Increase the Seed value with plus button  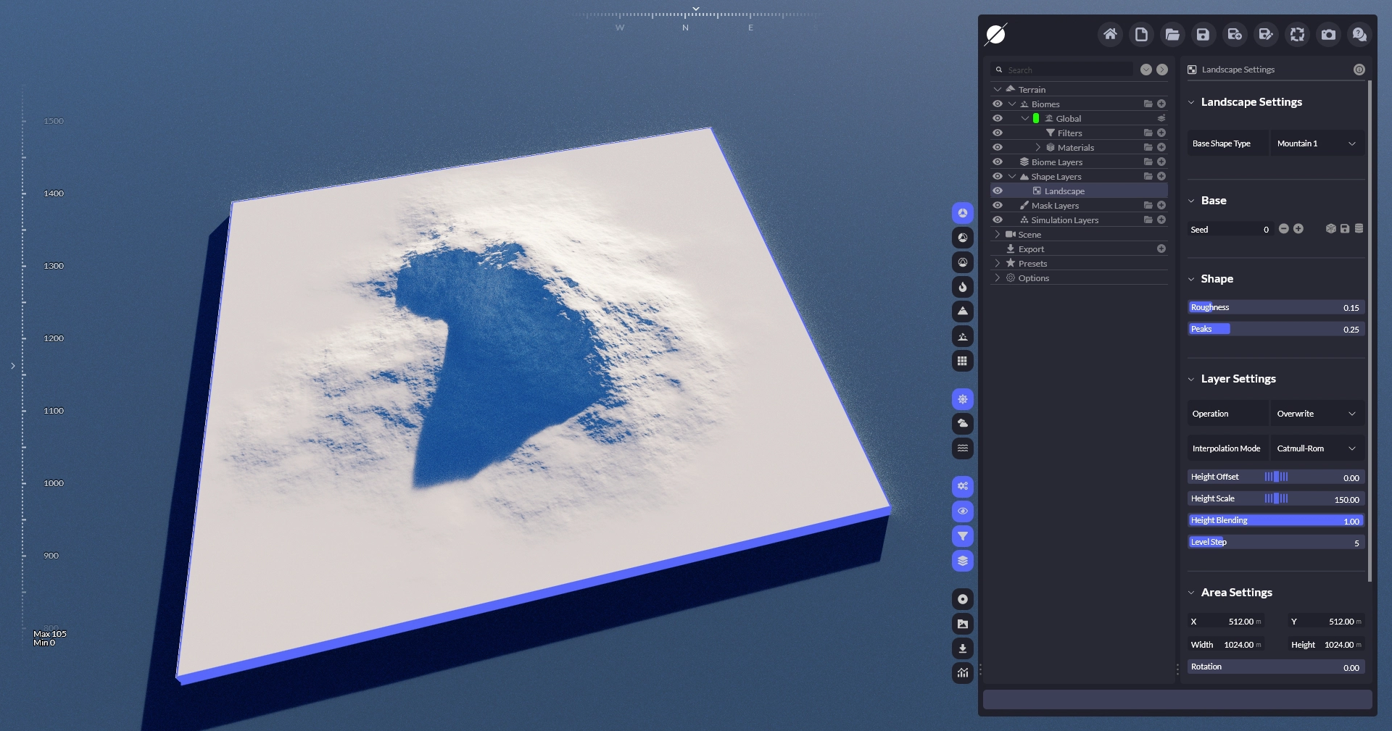[x=1298, y=229]
